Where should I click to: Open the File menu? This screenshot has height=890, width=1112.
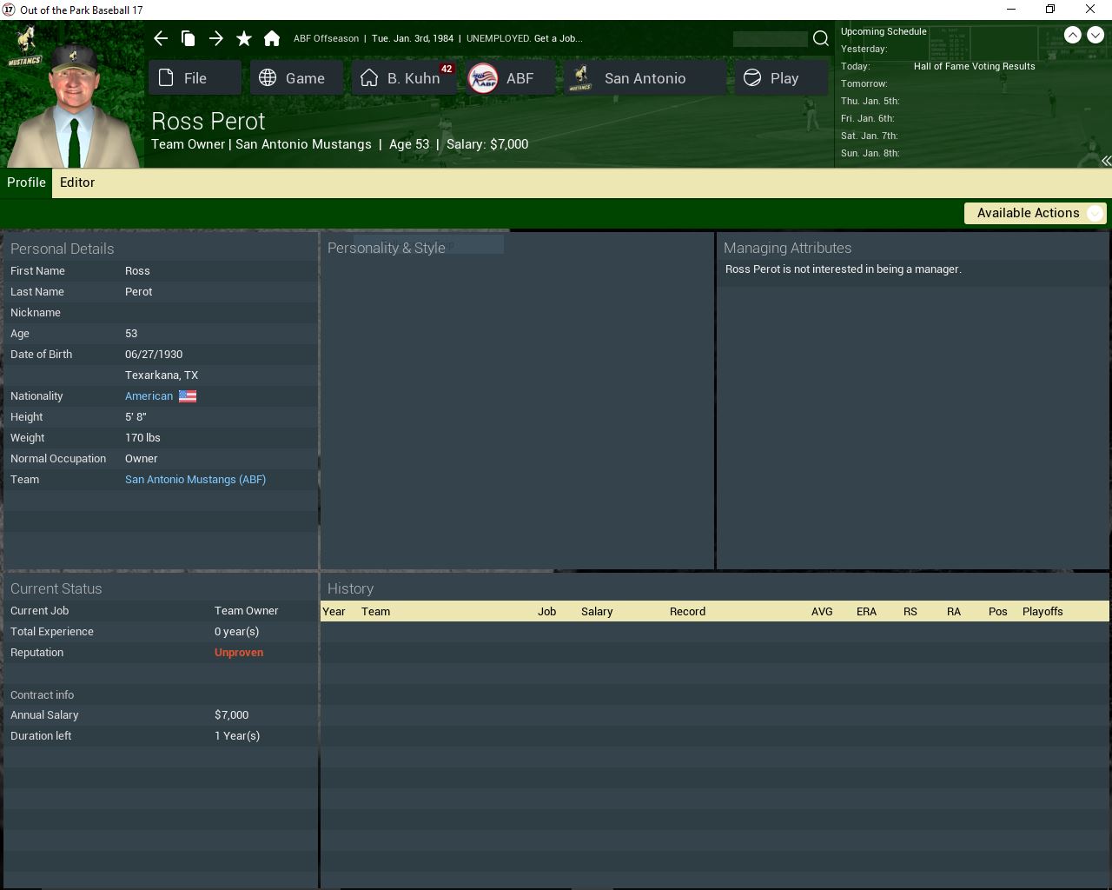195,78
